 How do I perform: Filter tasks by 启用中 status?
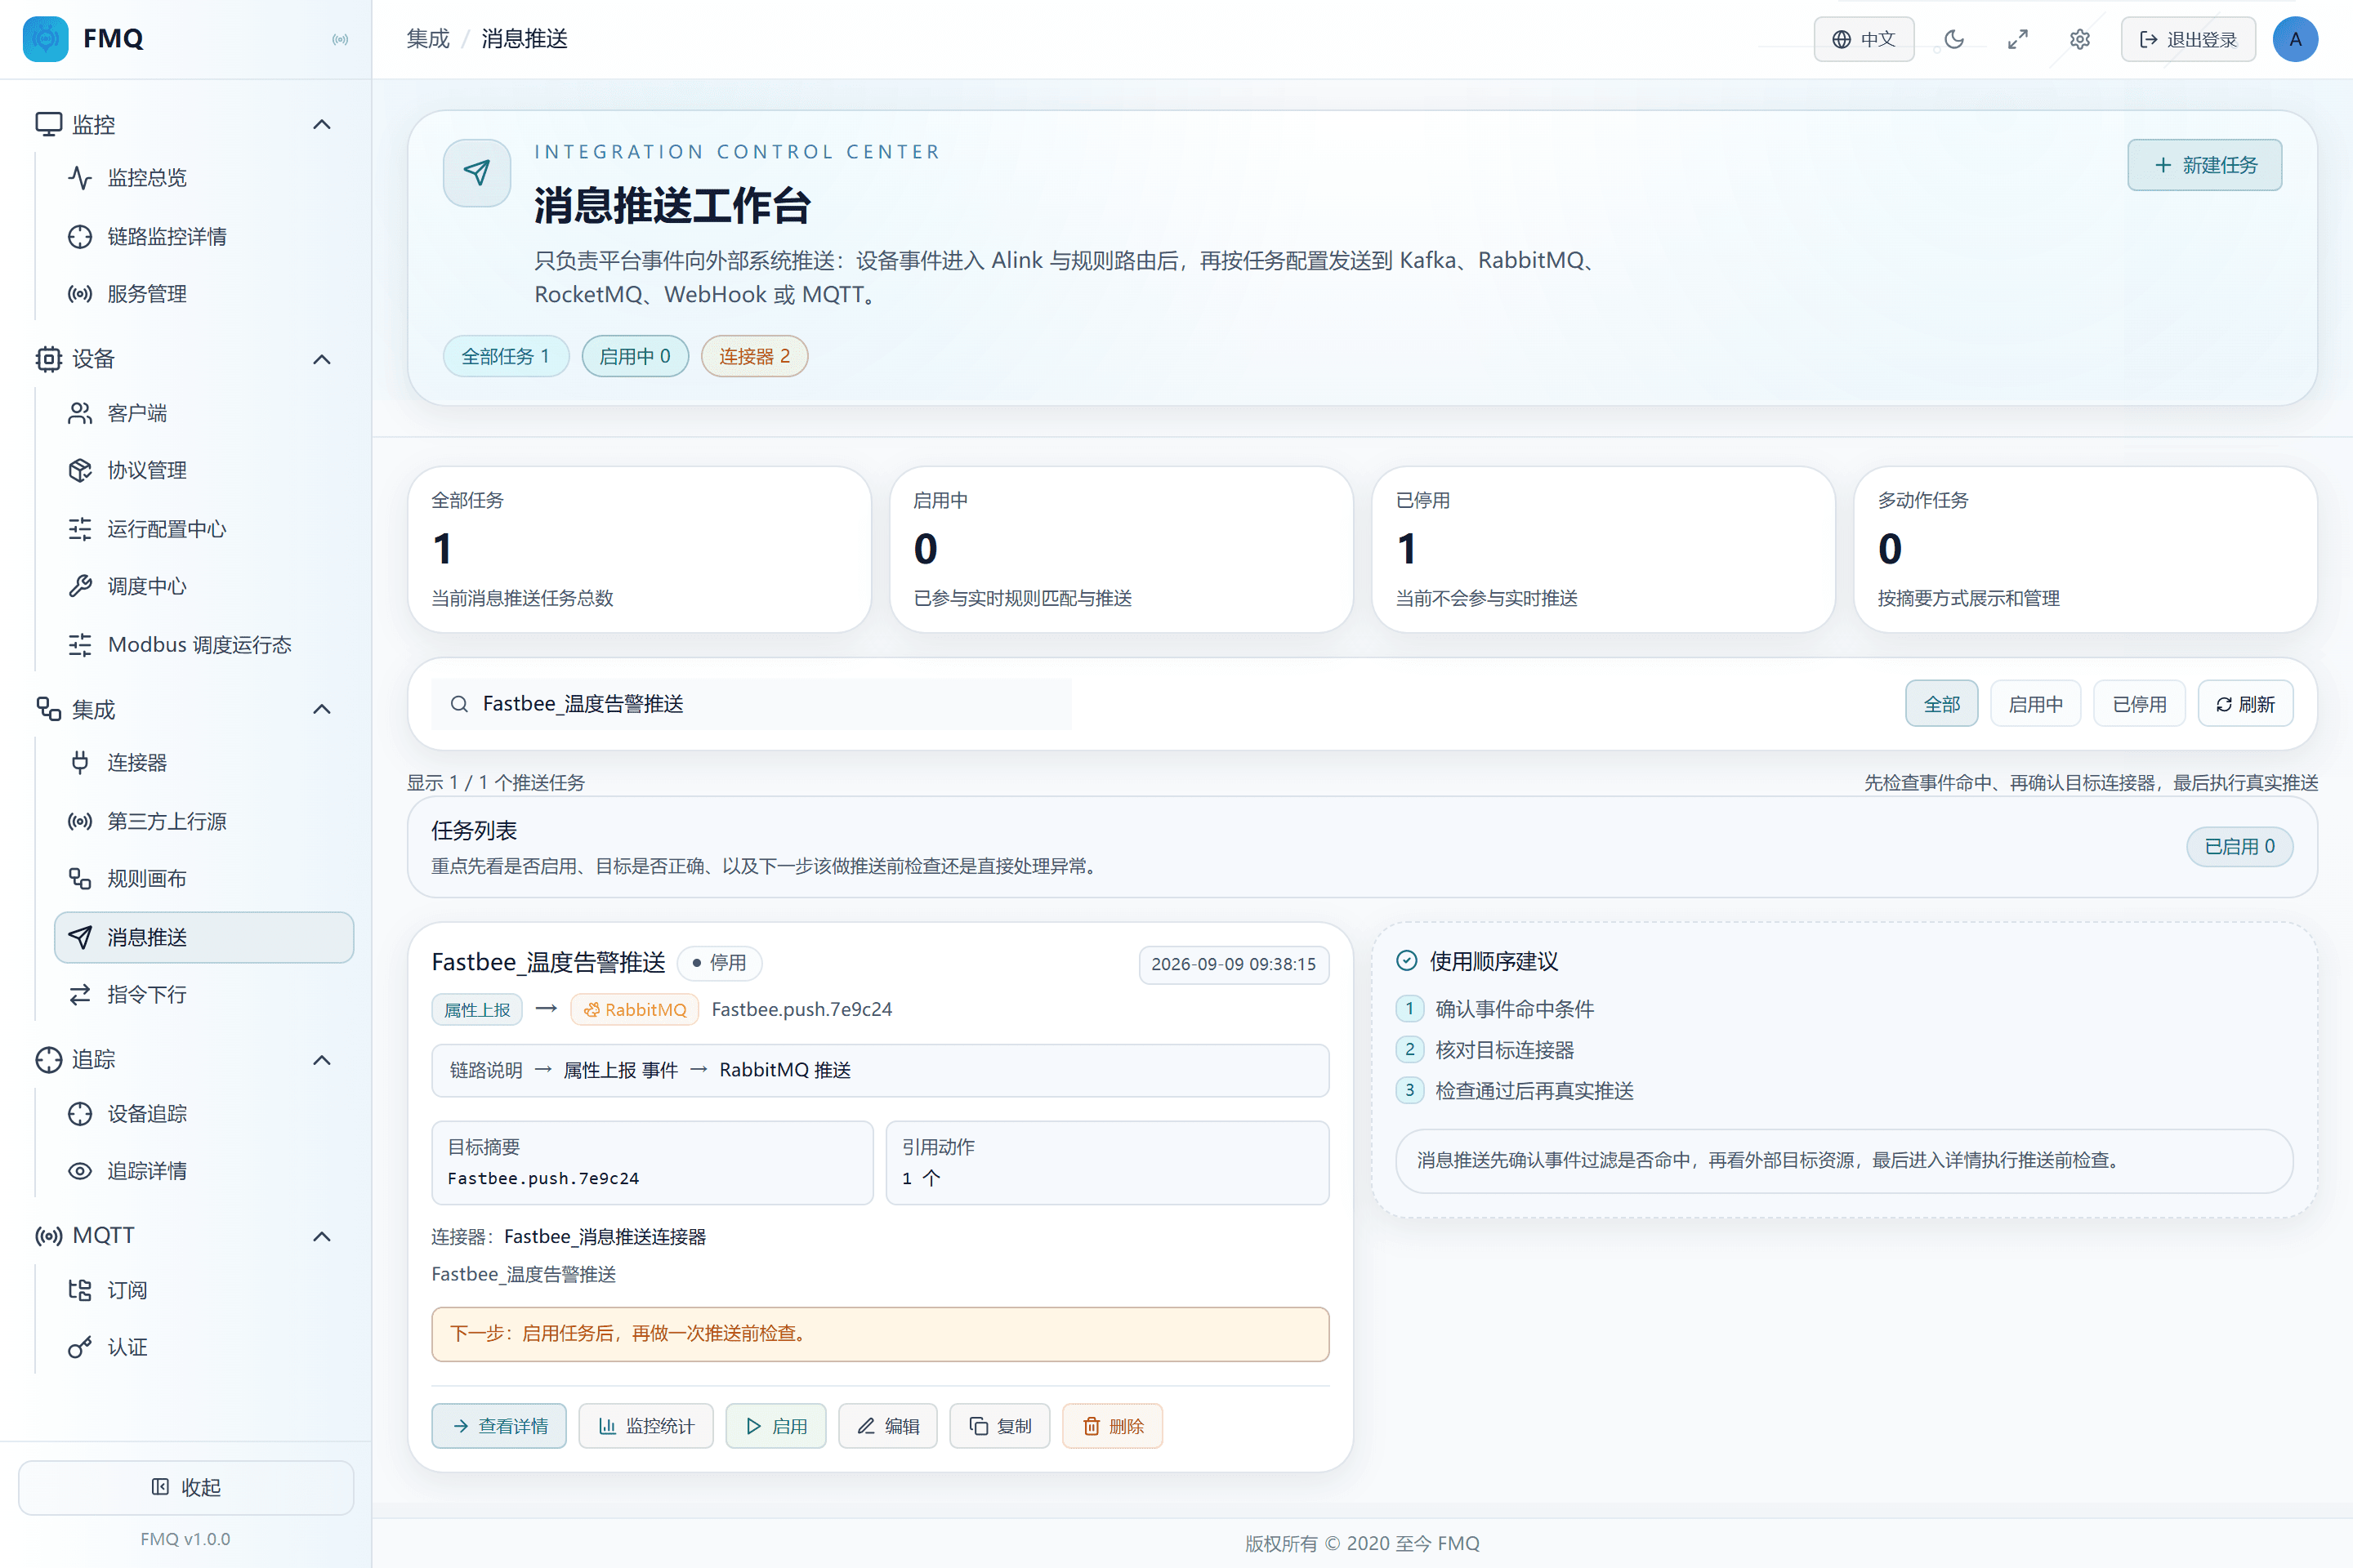[x=2035, y=704]
